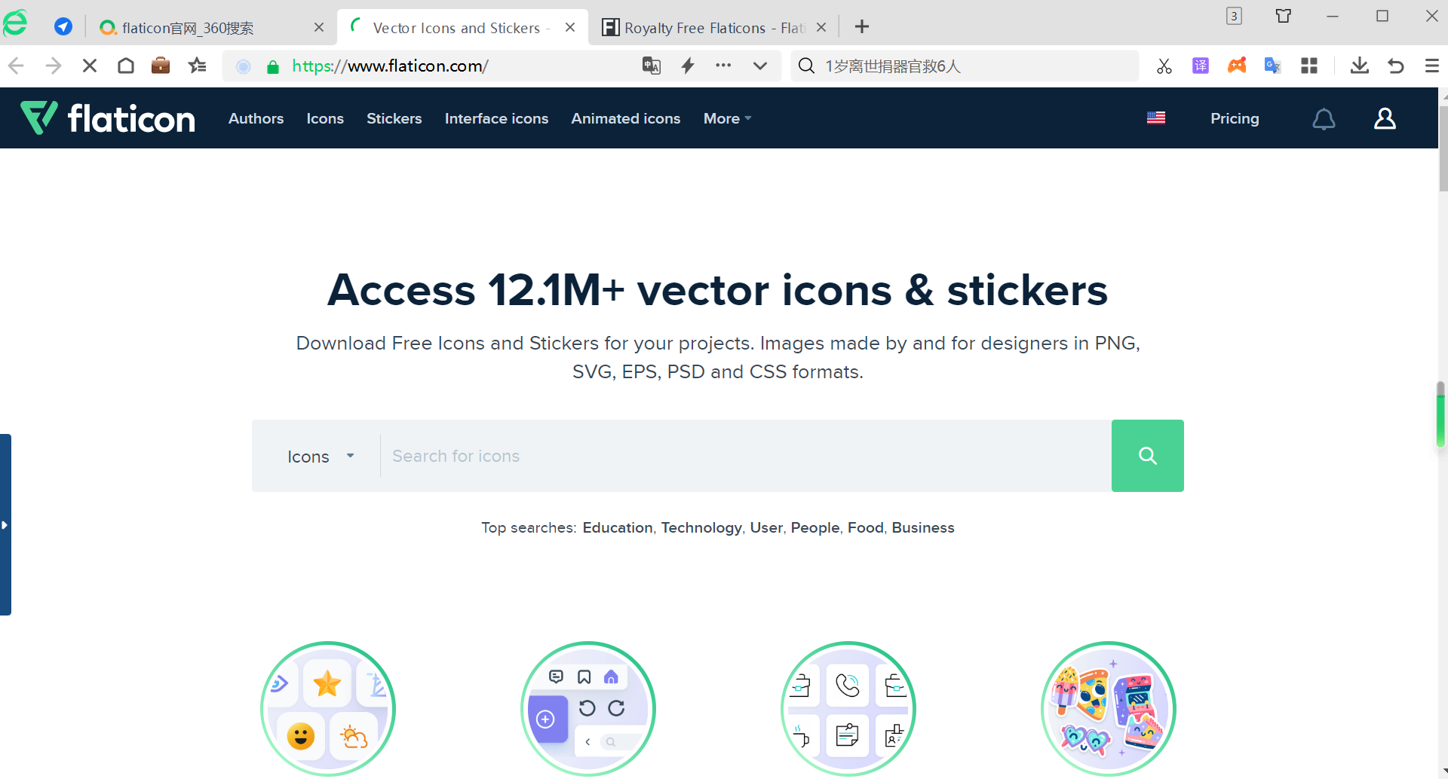This screenshot has width=1448, height=779.
Task: Click the tab count indicator box
Action: click(x=1234, y=16)
